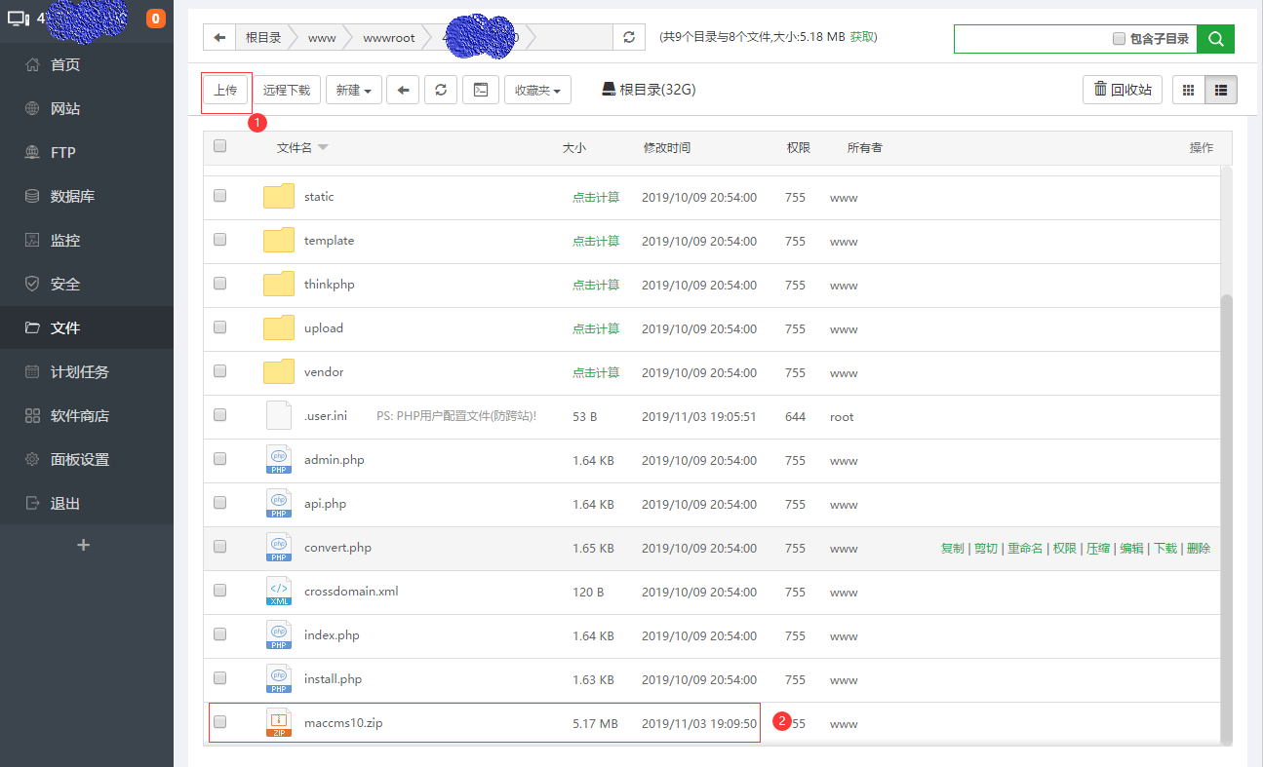1263x767 pixels.
Task: Click the static folder icon
Action: point(279,196)
